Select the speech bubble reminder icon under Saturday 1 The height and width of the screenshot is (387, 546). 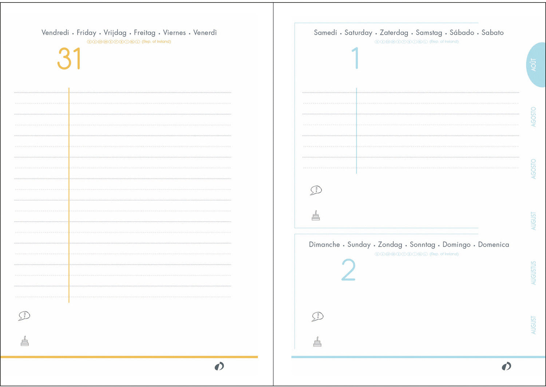click(x=316, y=190)
